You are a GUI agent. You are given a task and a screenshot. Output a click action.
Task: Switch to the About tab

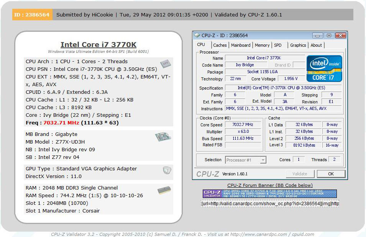pos(316,45)
